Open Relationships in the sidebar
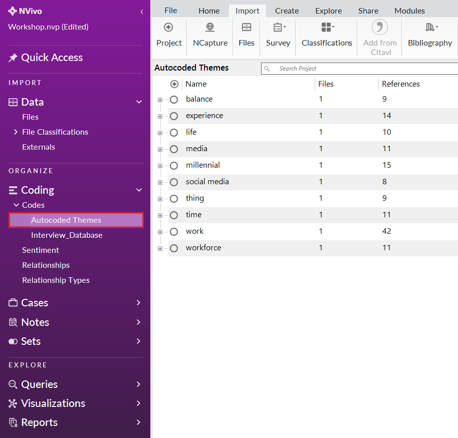Image resolution: width=458 pixels, height=438 pixels. tap(46, 265)
